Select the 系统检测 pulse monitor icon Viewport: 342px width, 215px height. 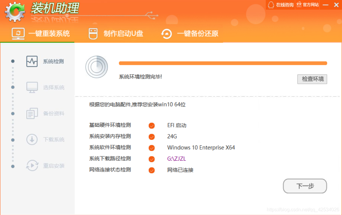[32, 61]
